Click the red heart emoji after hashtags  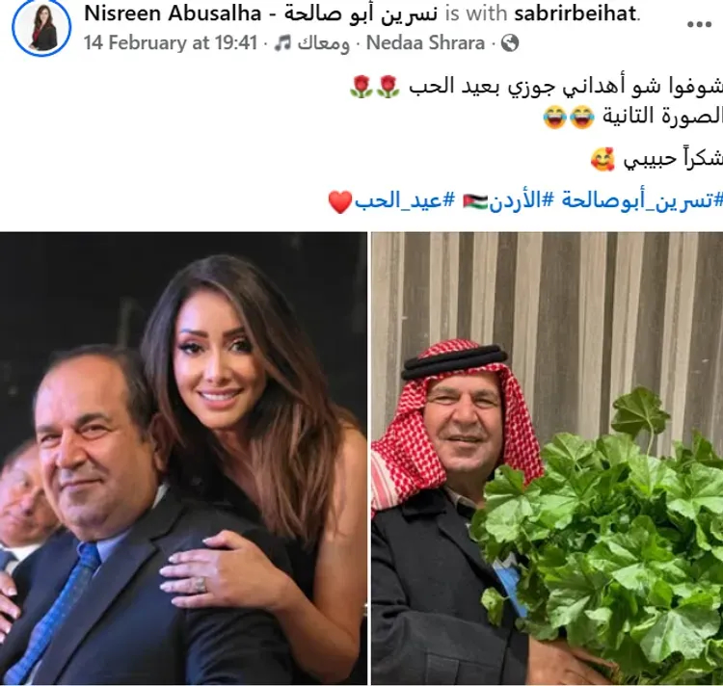[340, 201]
